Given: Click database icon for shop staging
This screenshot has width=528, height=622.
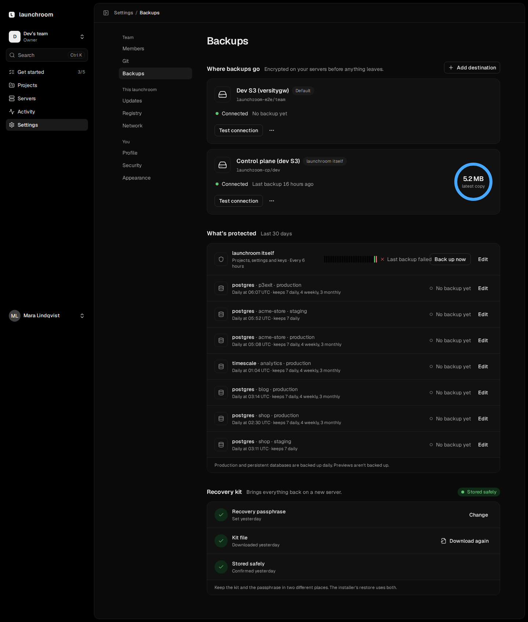Looking at the screenshot, I should [221, 445].
